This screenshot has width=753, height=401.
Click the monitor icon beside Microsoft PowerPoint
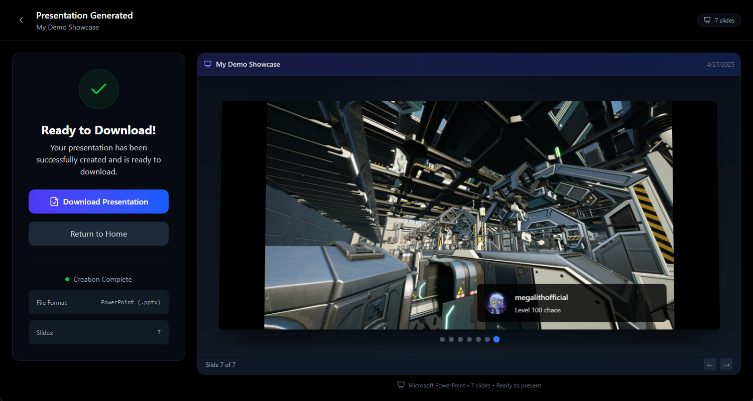401,385
